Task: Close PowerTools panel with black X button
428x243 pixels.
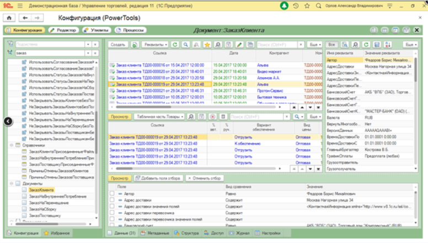Action: 417,30
